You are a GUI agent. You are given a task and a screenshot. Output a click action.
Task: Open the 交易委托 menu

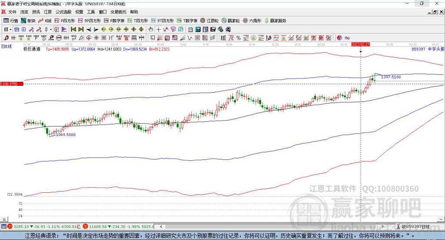[118, 12]
